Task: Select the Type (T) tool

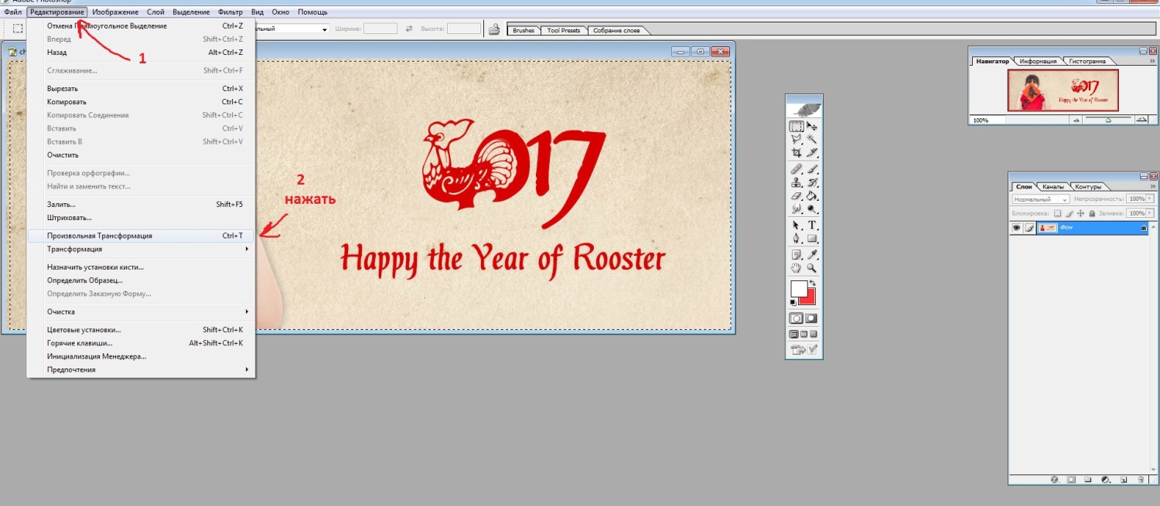Action: click(x=812, y=225)
